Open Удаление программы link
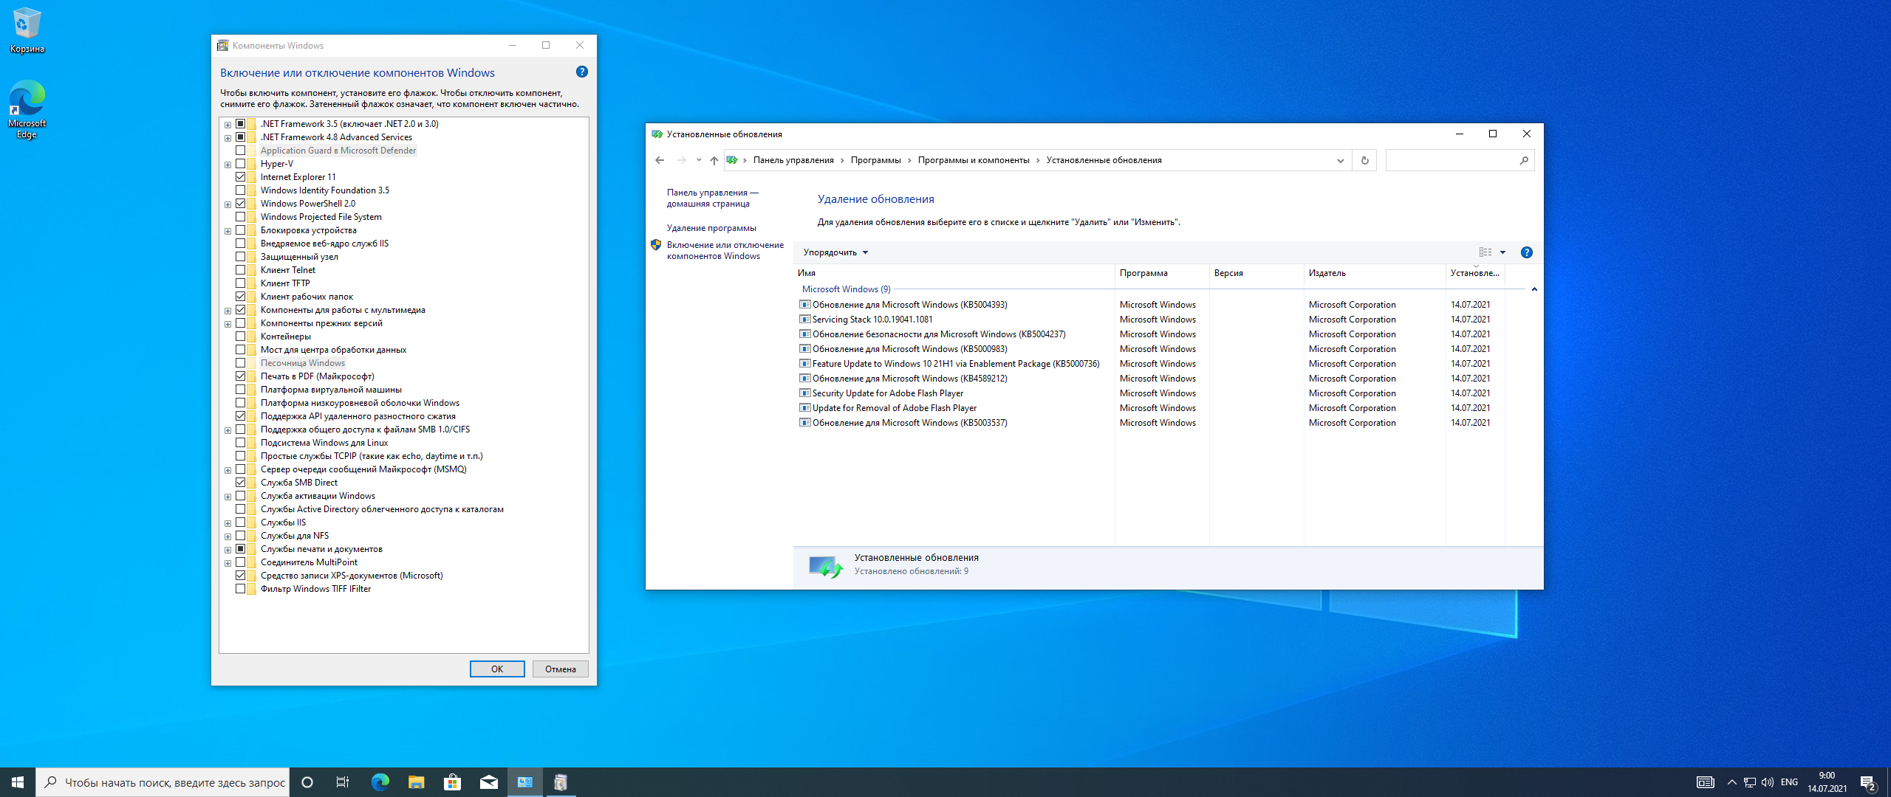The image size is (1891, 797). (711, 228)
